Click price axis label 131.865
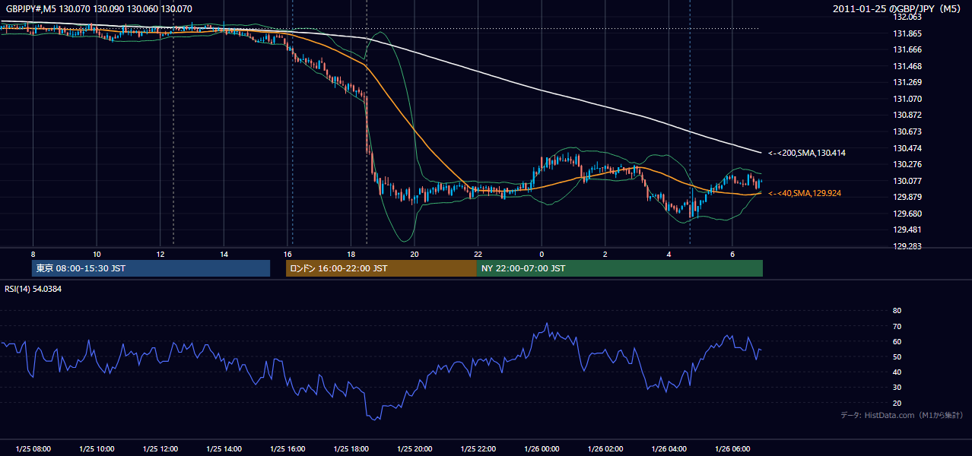Viewport: 972px width, 456px height. click(x=907, y=33)
